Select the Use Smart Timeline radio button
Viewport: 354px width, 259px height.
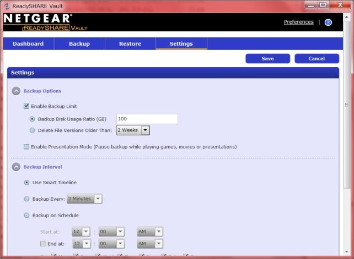[26, 183]
